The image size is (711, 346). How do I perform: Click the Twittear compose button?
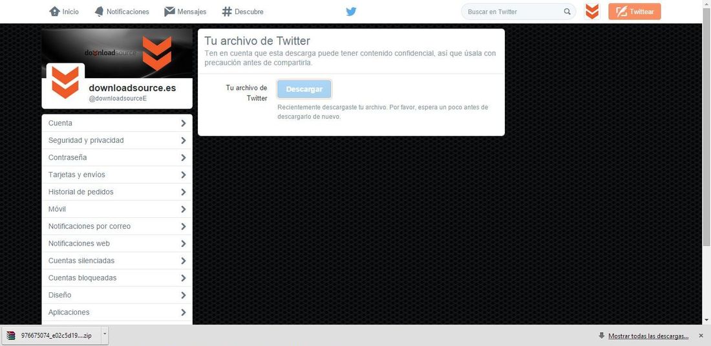tap(634, 12)
